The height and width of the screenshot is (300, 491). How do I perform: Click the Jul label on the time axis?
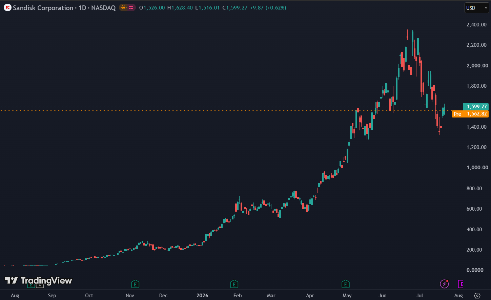point(420,296)
